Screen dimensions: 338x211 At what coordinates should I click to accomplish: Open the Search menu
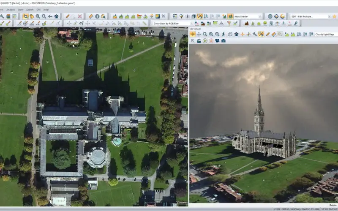(x=30, y=10)
